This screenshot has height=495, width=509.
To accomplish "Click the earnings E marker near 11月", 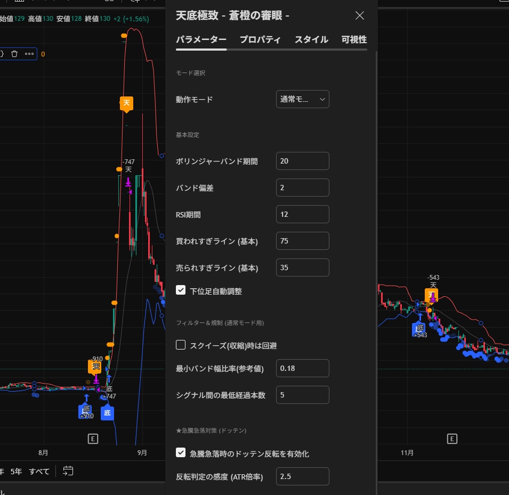I will click(452, 439).
